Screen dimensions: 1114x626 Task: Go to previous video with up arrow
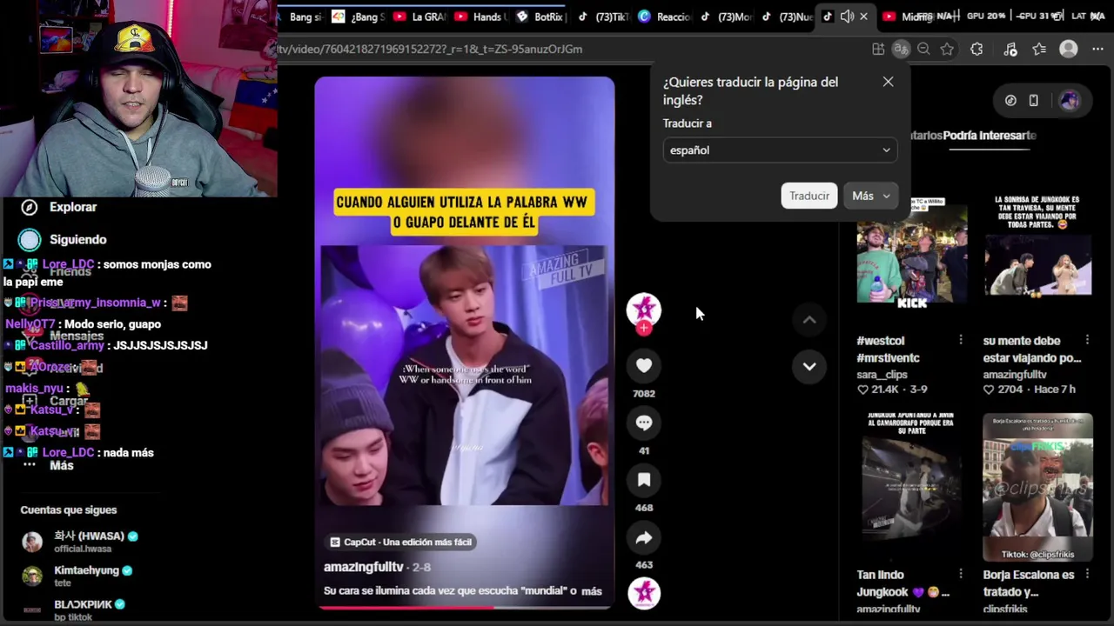[809, 320]
